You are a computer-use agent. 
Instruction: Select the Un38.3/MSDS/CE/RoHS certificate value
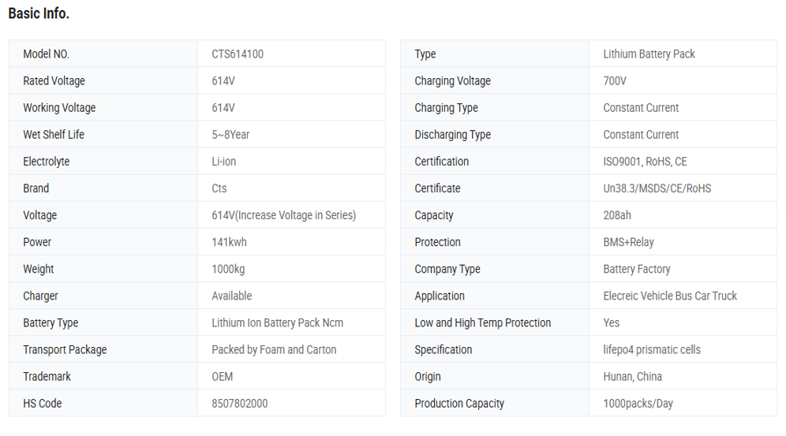click(x=657, y=188)
